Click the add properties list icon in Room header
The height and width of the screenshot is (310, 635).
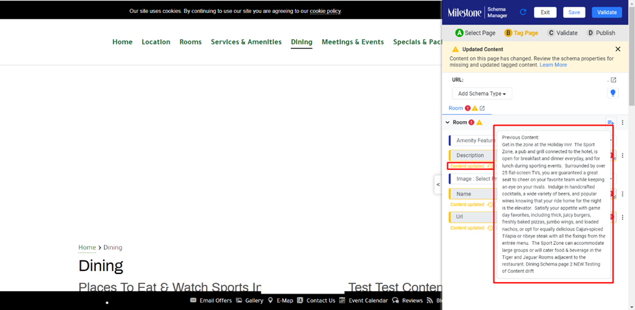[611, 122]
